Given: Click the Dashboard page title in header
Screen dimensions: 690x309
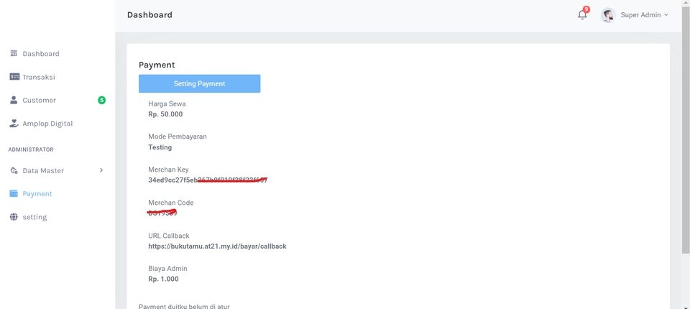Looking at the screenshot, I should coord(149,15).
